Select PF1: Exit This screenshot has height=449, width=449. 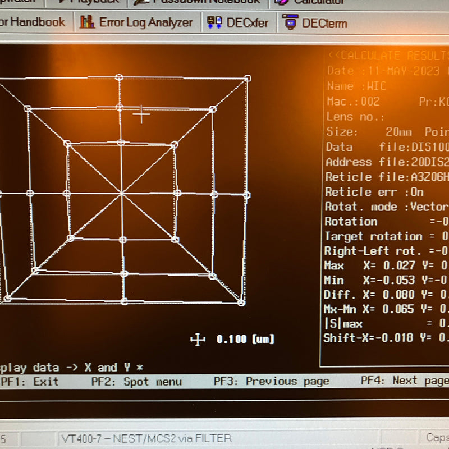coord(30,382)
